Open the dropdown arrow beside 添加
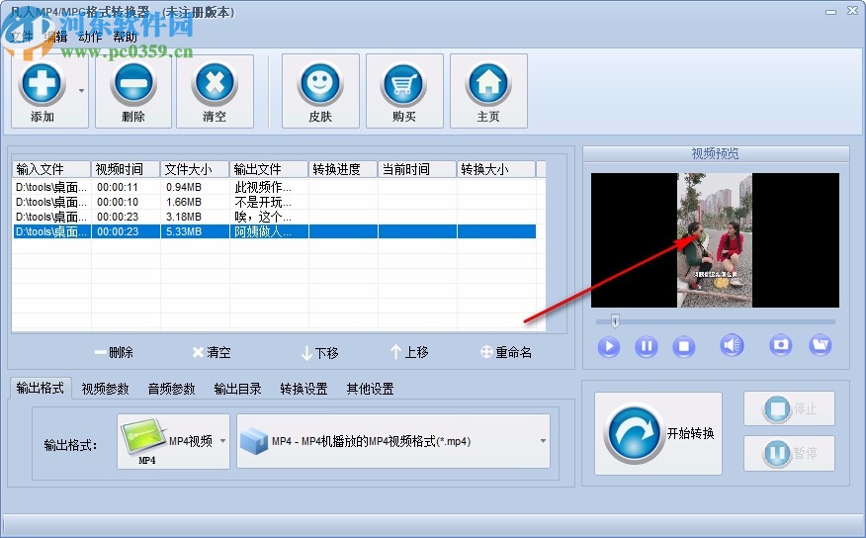This screenshot has width=866, height=538. coord(82,91)
